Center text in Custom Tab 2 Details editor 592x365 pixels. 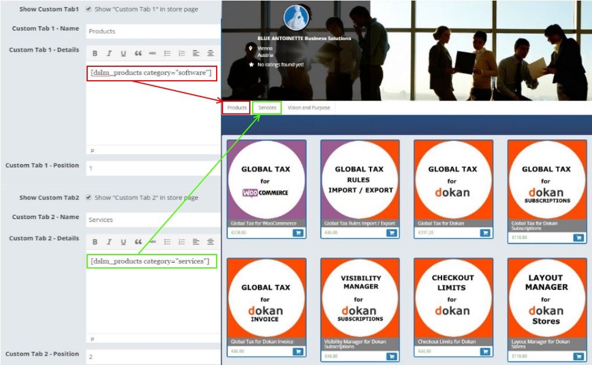(211, 242)
